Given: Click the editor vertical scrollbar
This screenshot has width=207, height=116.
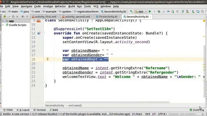Looking at the screenshot, I should [205, 72].
